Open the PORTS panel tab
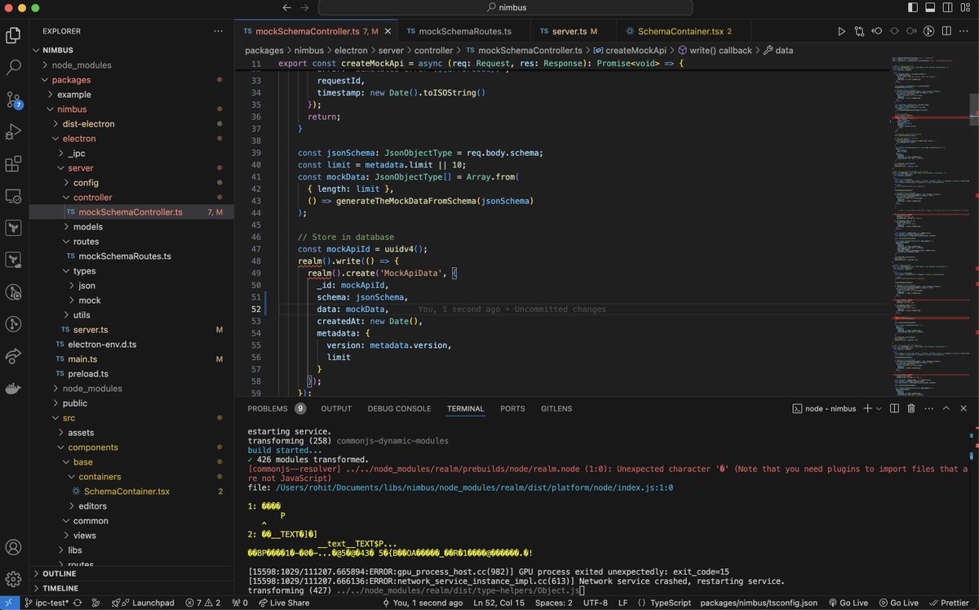 point(512,408)
